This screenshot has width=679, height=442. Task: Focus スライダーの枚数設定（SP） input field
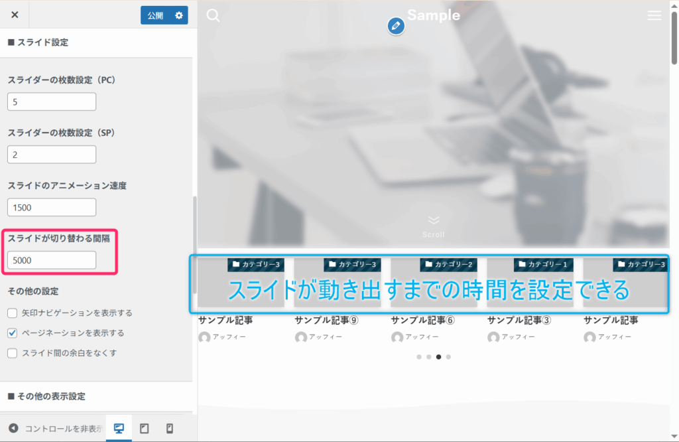click(x=52, y=155)
